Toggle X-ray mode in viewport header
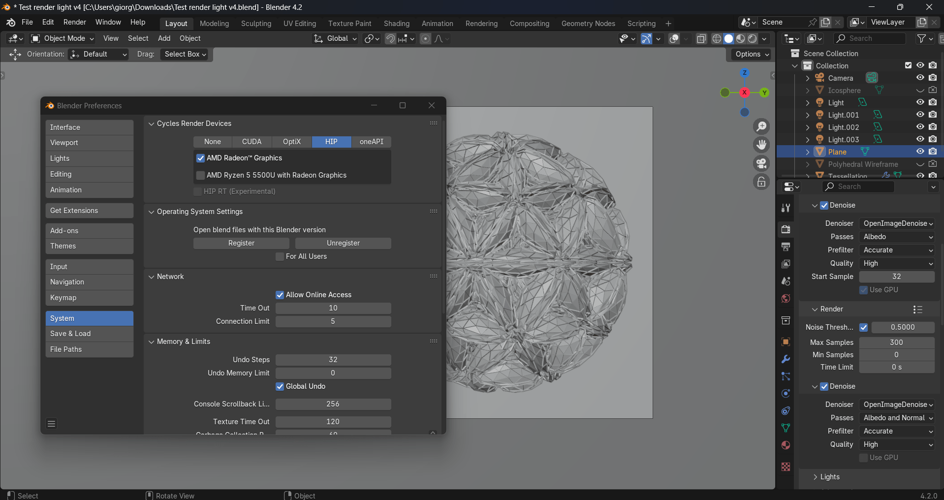This screenshot has width=944, height=500. click(701, 39)
